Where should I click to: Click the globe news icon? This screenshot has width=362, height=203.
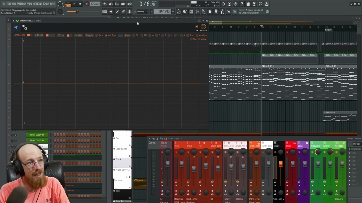(x=267, y=12)
